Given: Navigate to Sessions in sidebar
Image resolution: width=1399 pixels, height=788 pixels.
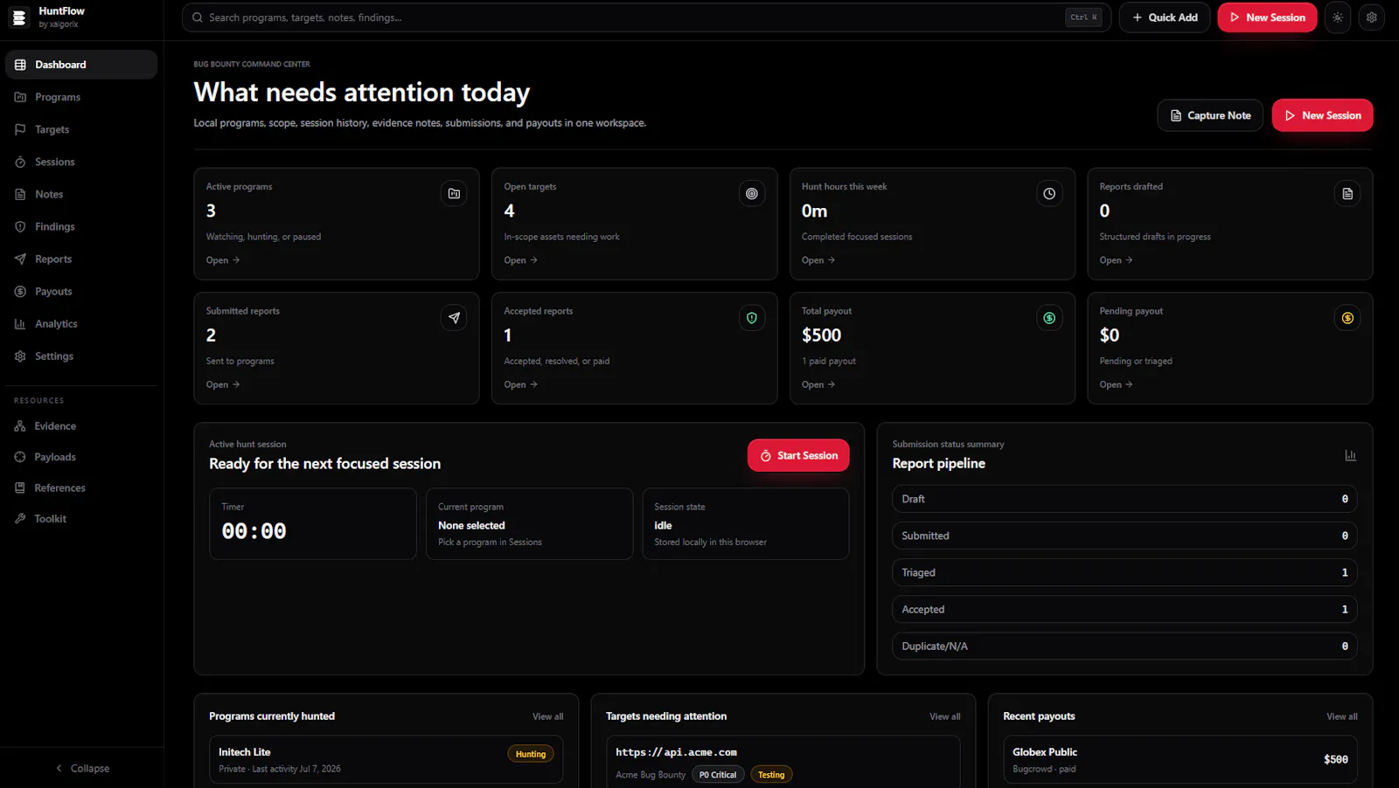Looking at the screenshot, I should click(81, 162).
